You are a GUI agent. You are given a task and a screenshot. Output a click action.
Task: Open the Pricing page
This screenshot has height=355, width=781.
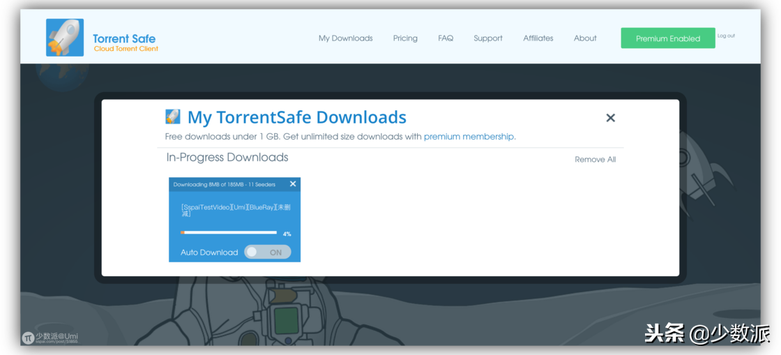(x=405, y=38)
